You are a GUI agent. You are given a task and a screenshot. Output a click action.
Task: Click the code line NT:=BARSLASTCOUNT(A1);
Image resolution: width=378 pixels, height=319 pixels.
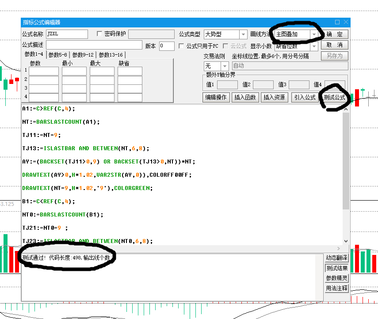click(x=61, y=122)
